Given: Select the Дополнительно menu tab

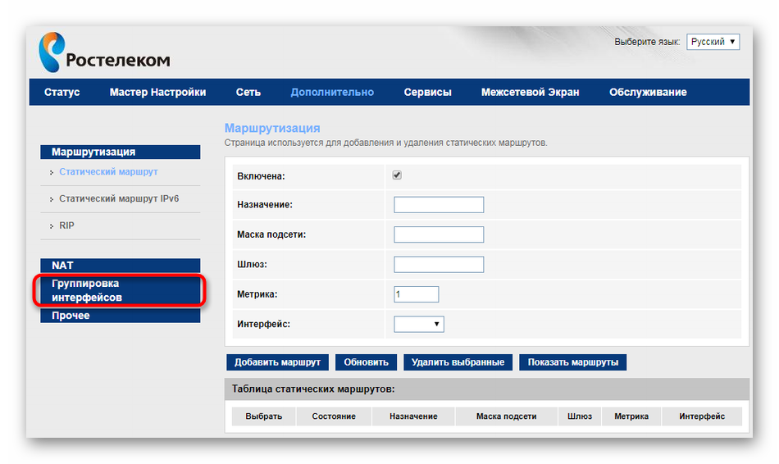Looking at the screenshot, I should tap(332, 92).
